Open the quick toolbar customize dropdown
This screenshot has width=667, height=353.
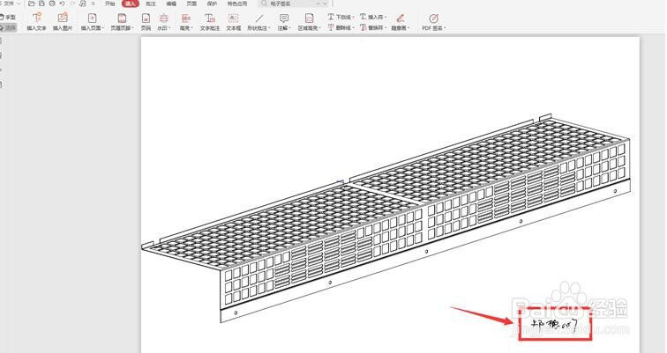tap(93, 4)
